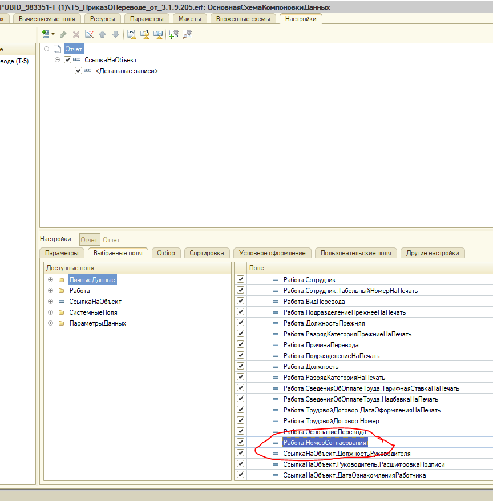Click the move up arrow icon
The image size is (493, 501).
pos(103,34)
